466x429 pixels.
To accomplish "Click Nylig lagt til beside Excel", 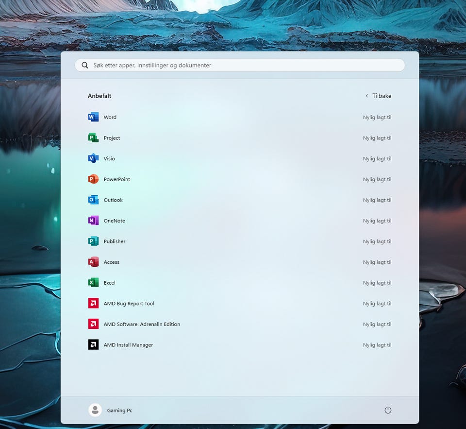I will pyautogui.click(x=377, y=283).
